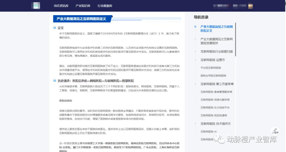Viewport: 286px width, 152px height.
Task: Click the 定义 section heading
Action: [61, 28]
